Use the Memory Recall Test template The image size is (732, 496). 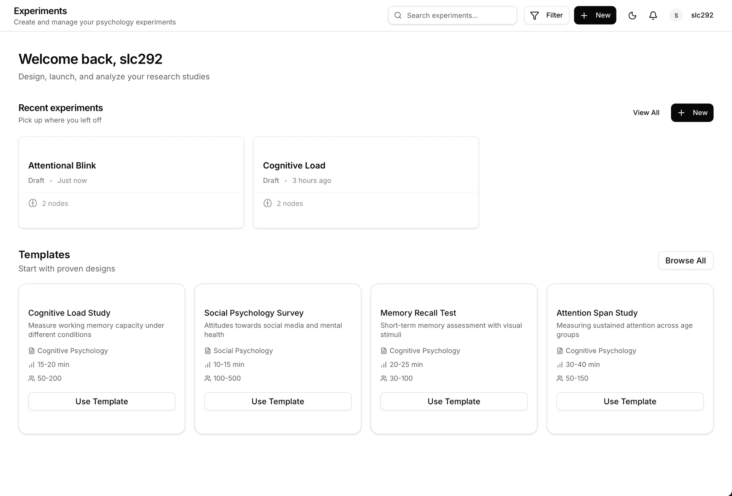(453, 401)
